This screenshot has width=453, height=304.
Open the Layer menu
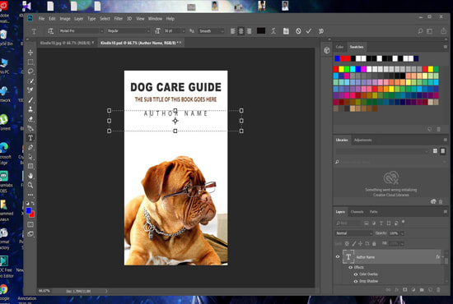pyautogui.click(x=78, y=18)
